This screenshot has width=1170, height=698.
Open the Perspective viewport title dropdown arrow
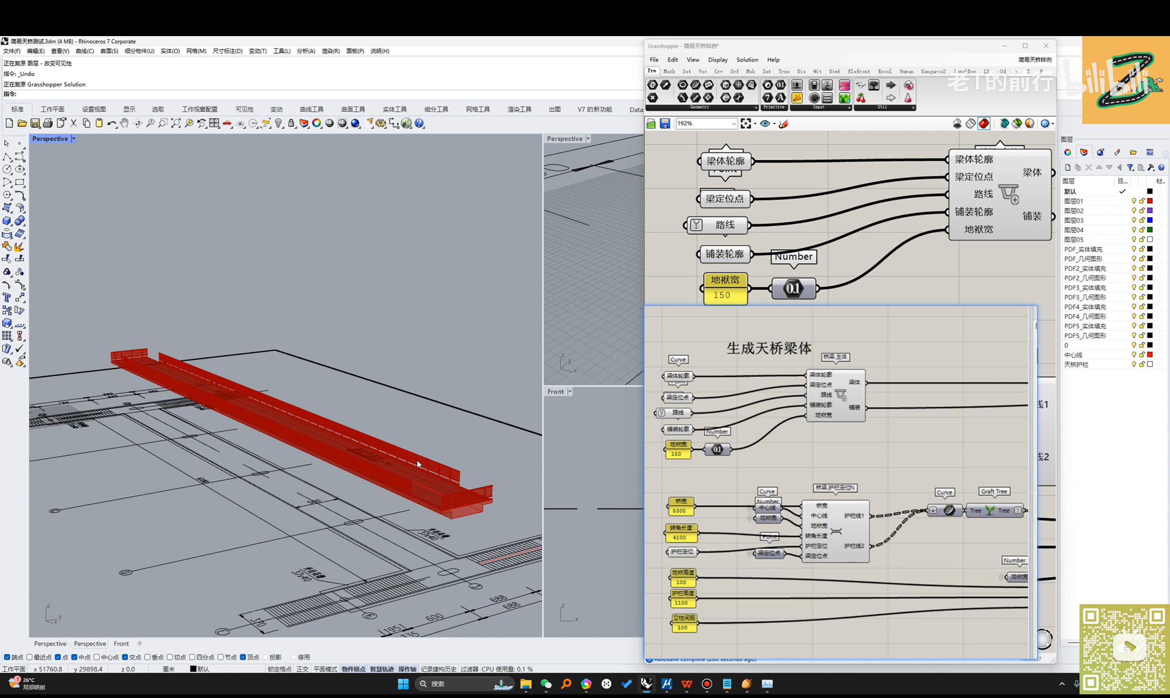[74, 139]
